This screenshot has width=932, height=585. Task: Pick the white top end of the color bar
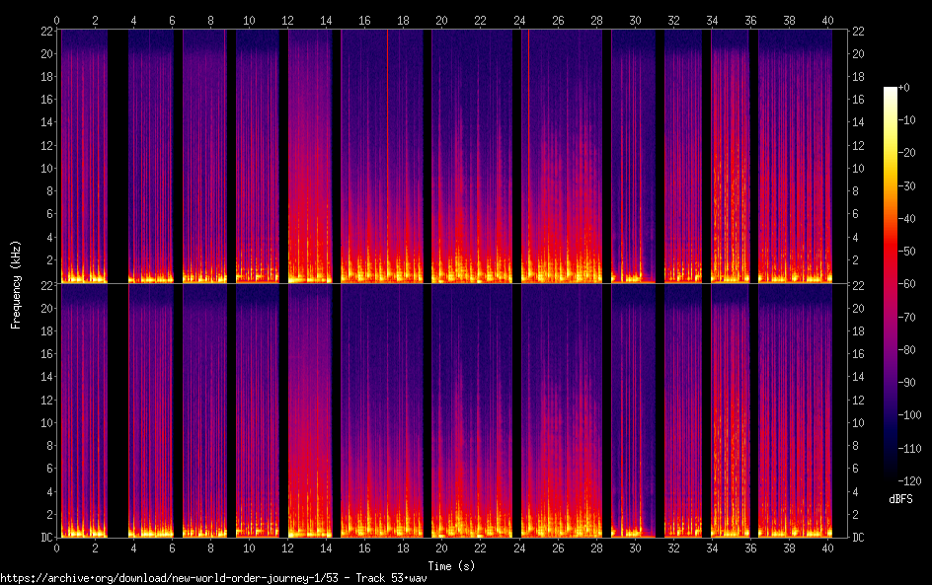point(891,91)
